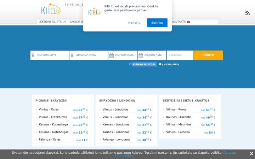Screen dimensions: 255x159
Task: Open Kontaktai menu item
Action: point(181,22)
